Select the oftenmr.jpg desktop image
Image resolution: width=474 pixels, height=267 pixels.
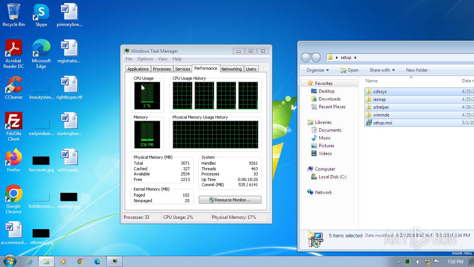click(x=41, y=237)
